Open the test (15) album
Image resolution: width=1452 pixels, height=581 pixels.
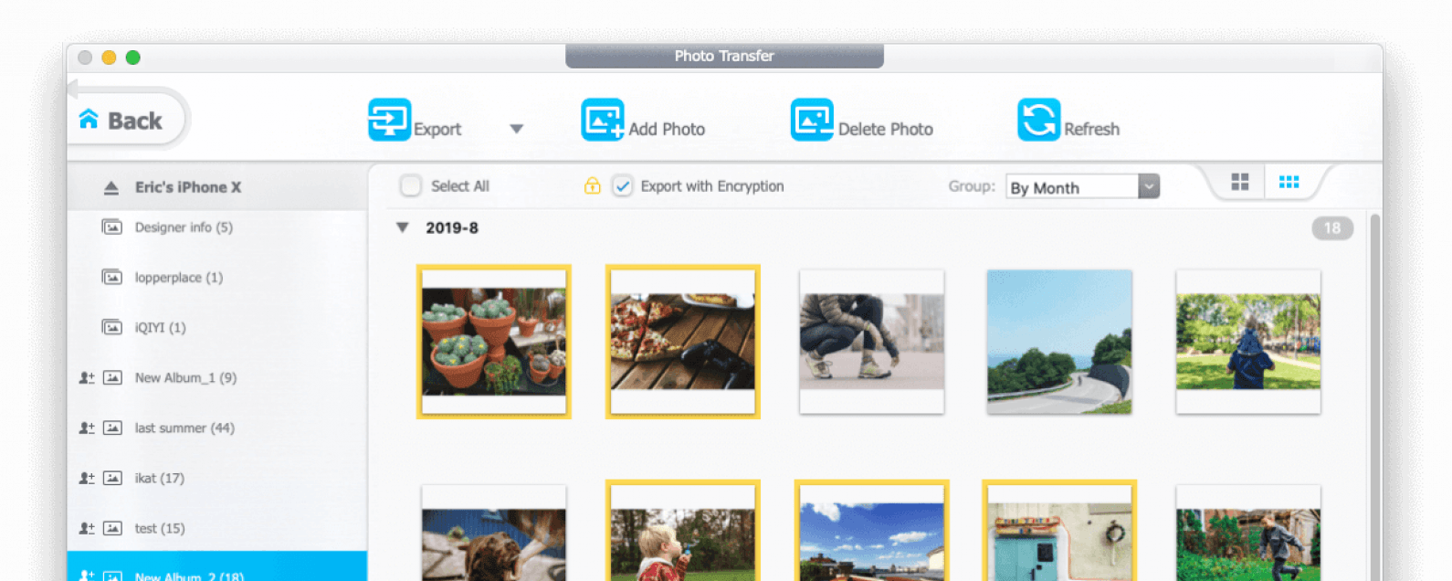pyautogui.click(x=217, y=528)
